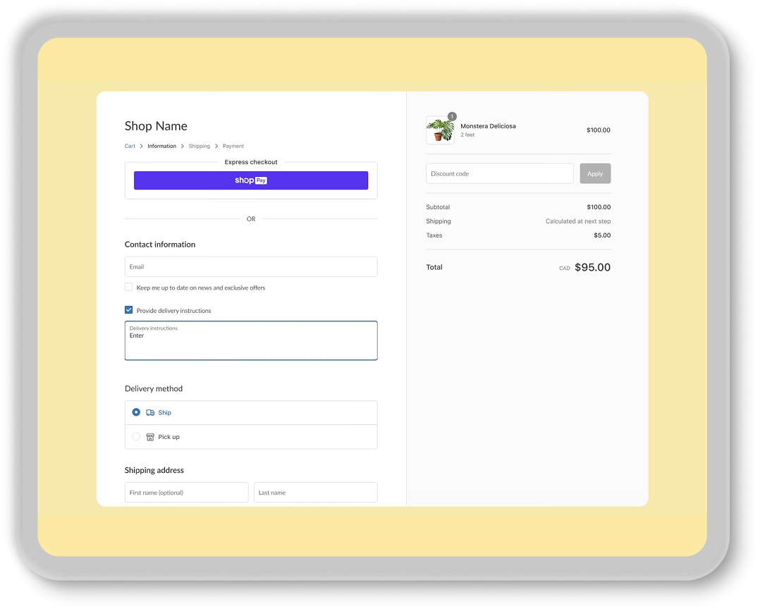The height and width of the screenshot is (611, 760).
Task: Click chevron between Cart and Information
Action: click(141, 147)
